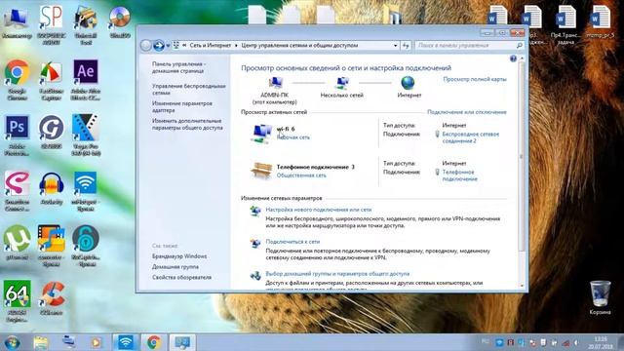Click Просмотр полной карты link
The height and width of the screenshot is (351, 624).
click(475, 79)
